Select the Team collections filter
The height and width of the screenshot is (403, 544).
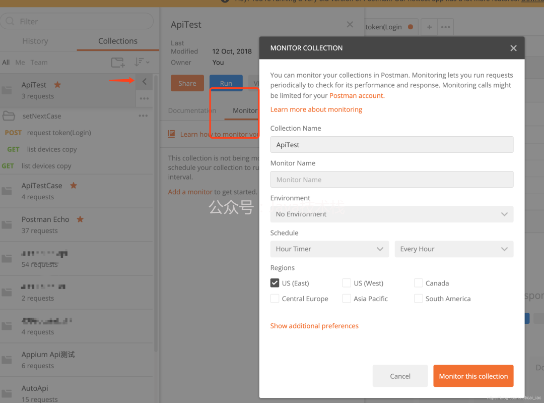[39, 63]
